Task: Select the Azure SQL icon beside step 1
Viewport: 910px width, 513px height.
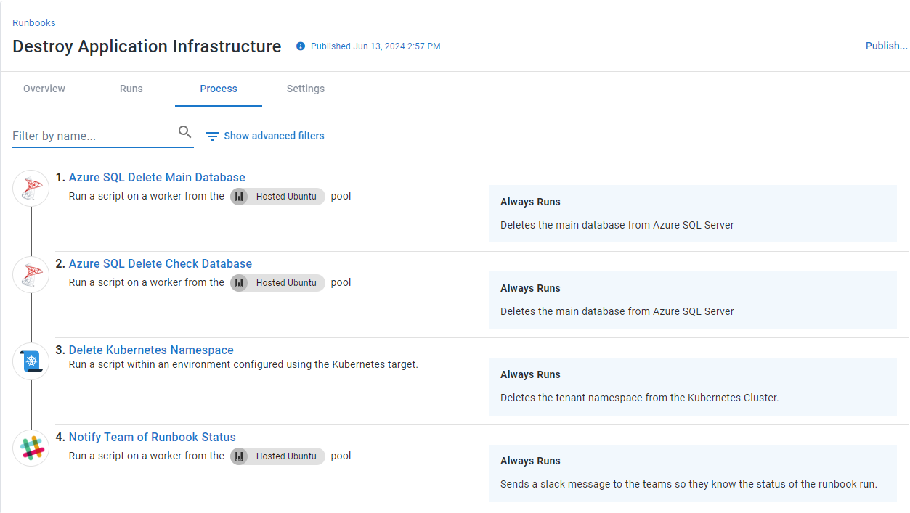Action: tap(31, 188)
